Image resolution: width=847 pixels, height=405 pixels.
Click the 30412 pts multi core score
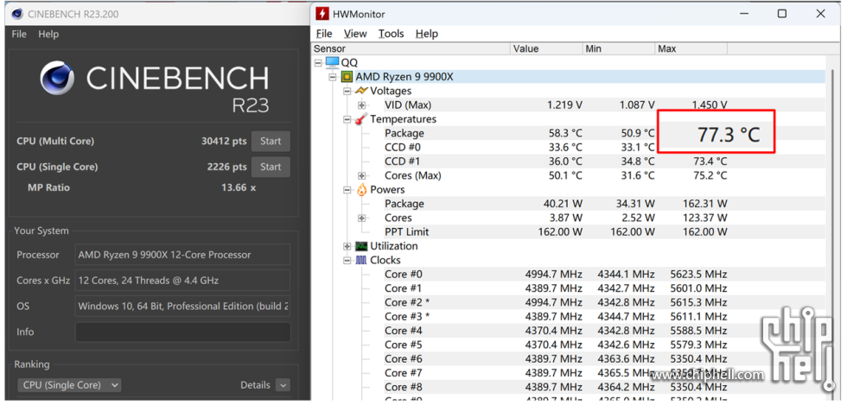[x=224, y=142]
